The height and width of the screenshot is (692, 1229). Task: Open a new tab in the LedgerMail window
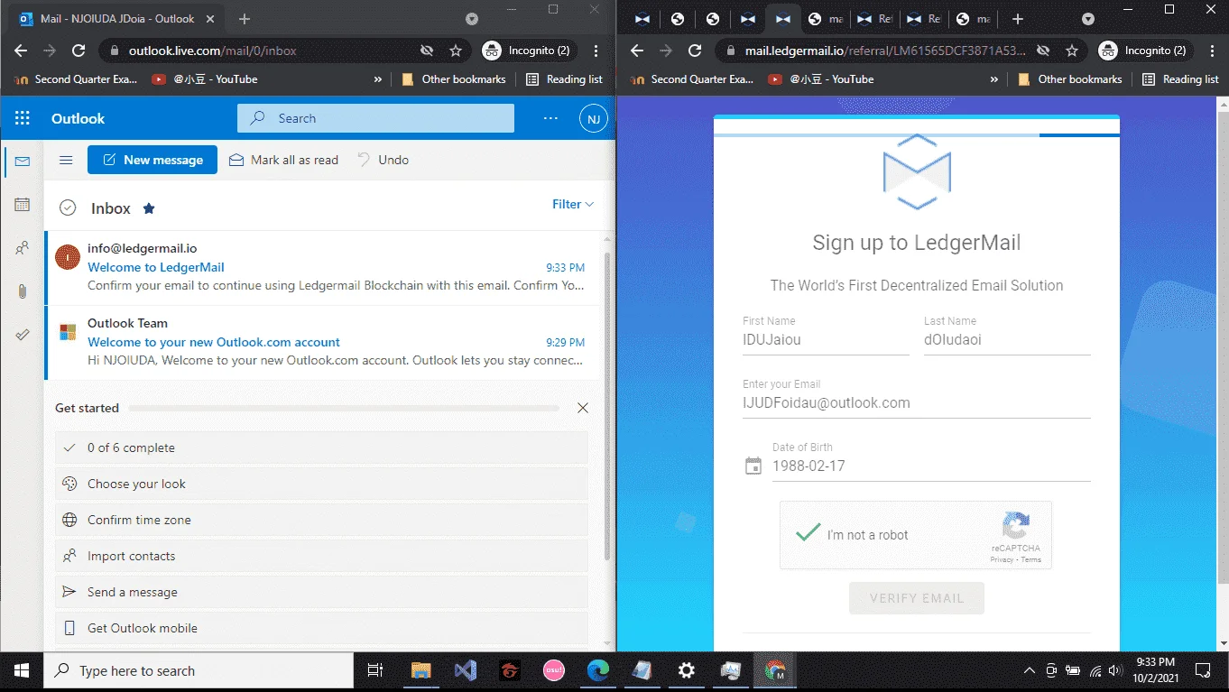click(1018, 19)
